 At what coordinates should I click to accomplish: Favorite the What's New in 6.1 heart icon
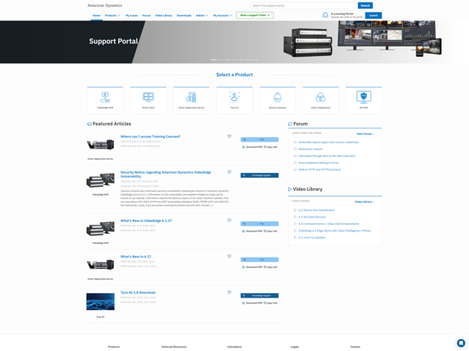pyautogui.click(x=229, y=256)
